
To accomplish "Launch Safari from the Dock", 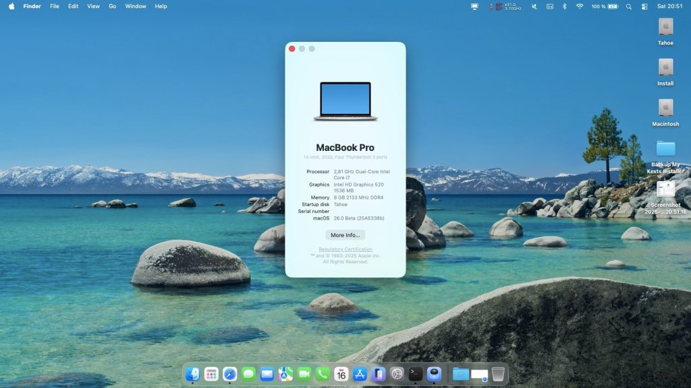I will pos(230,374).
